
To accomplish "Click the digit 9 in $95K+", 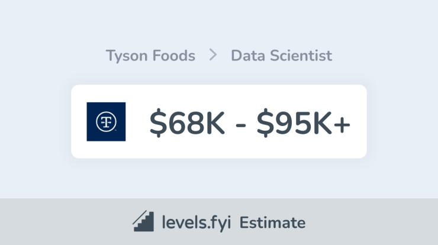I will (x=284, y=123).
